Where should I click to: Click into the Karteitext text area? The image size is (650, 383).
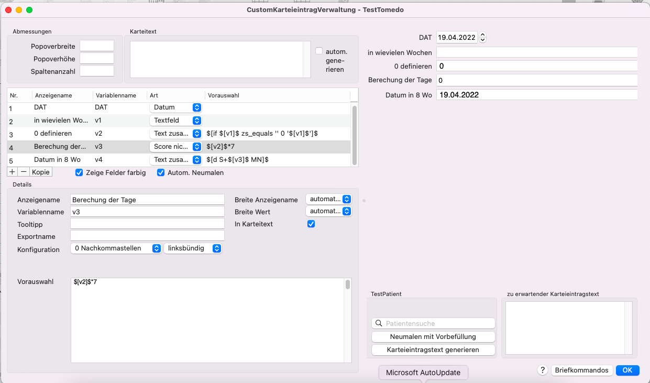[216, 59]
